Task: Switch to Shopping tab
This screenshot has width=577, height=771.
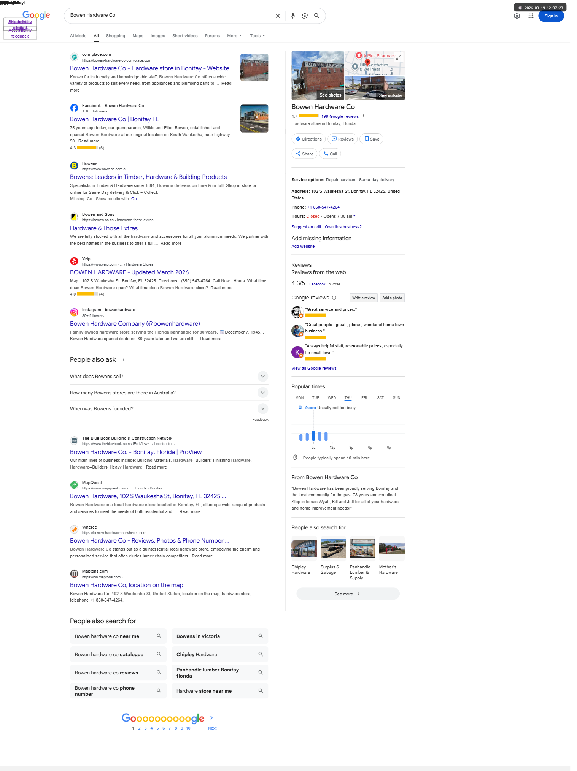Action: (116, 36)
